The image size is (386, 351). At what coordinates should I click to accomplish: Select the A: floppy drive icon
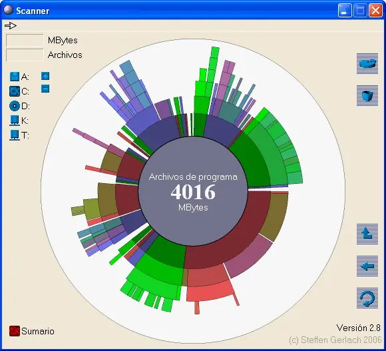coord(14,77)
